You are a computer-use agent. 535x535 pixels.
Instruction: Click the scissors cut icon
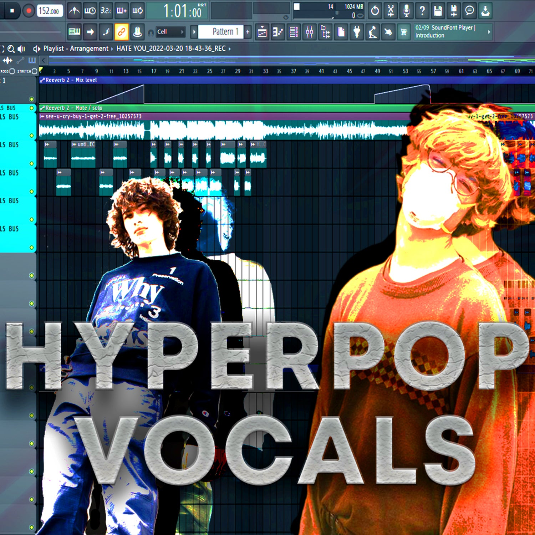tap(391, 11)
